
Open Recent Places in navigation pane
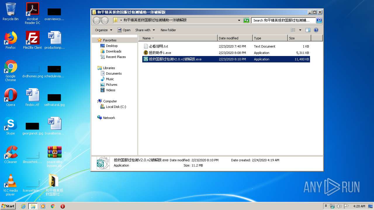116,57
